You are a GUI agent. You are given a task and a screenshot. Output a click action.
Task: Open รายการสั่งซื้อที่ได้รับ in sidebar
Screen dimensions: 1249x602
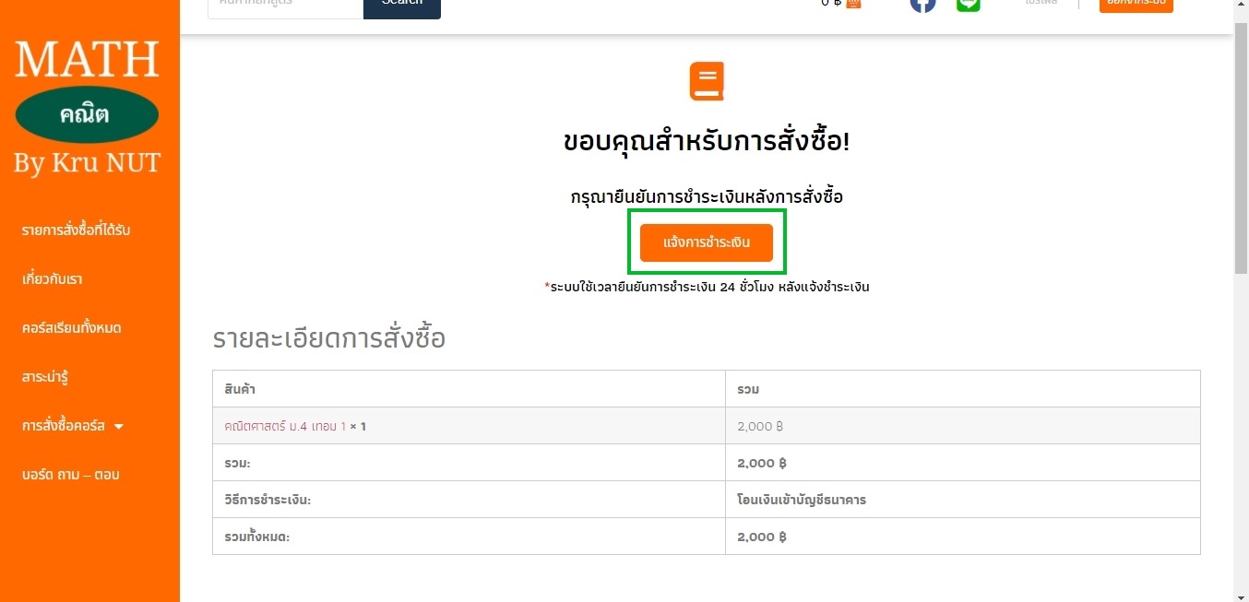(x=76, y=230)
